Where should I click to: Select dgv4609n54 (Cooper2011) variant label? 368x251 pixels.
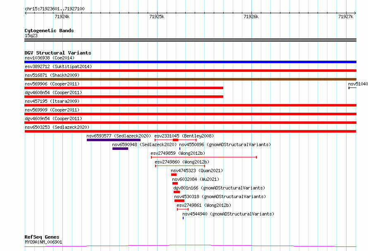coord(53,118)
